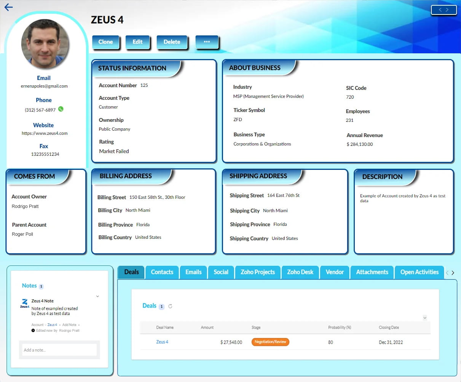Click the Negotiation/Review stage badge
The height and width of the screenshot is (382, 461).
pos(270,342)
